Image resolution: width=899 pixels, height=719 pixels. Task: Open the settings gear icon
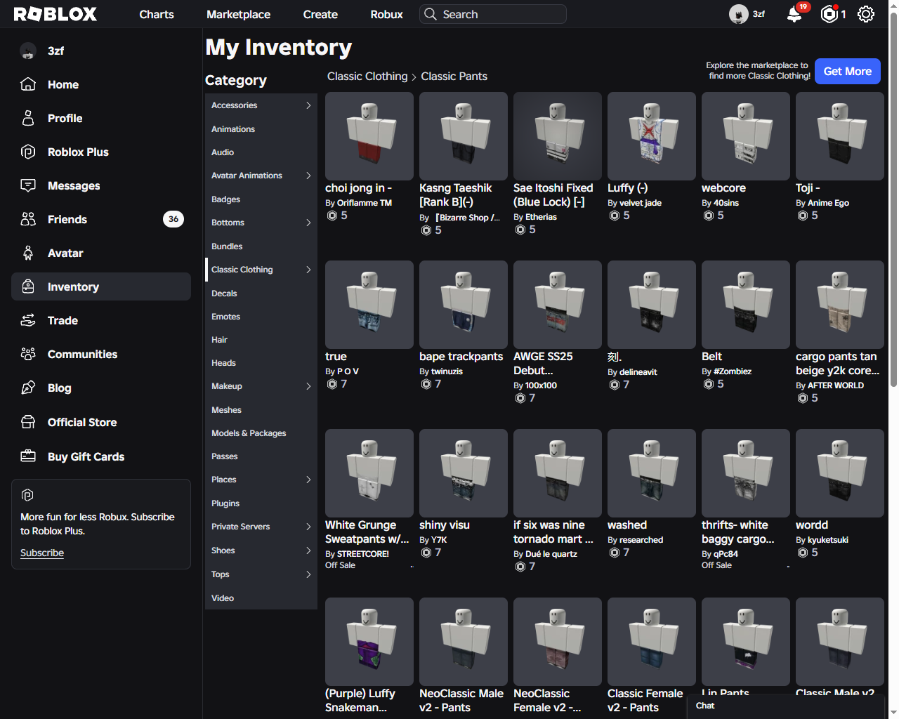(x=866, y=14)
